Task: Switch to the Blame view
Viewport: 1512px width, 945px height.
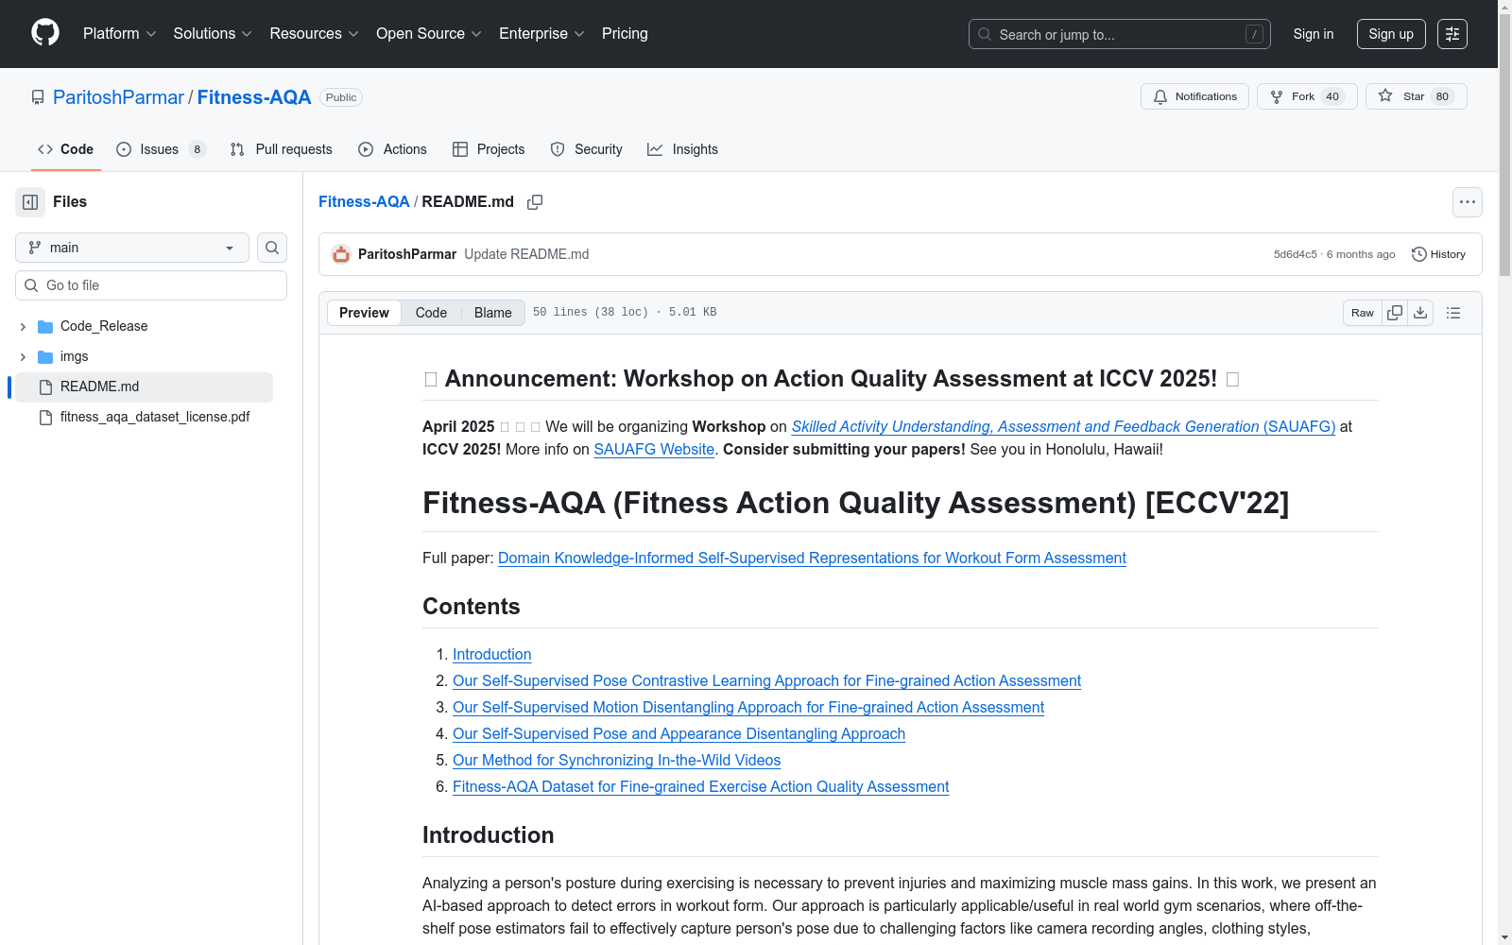Action: 492,313
